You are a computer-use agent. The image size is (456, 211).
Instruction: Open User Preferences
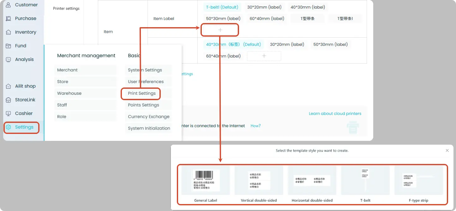coord(148,81)
